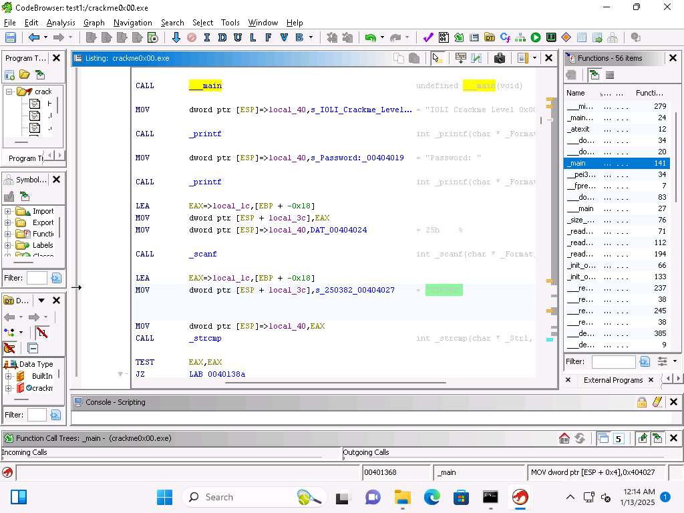The image size is (684, 513).
Task: Click the Undo green arrow icon
Action: pos(369,37)
